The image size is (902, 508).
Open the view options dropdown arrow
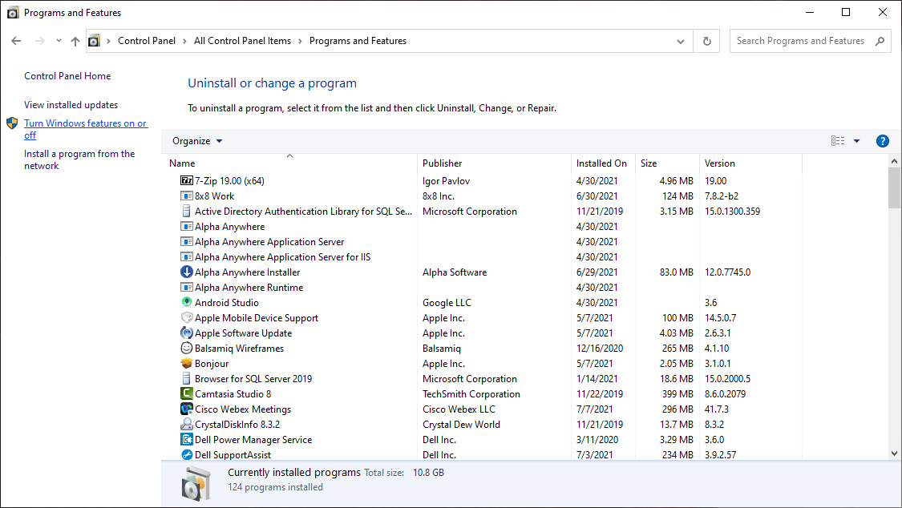point(856,141)
